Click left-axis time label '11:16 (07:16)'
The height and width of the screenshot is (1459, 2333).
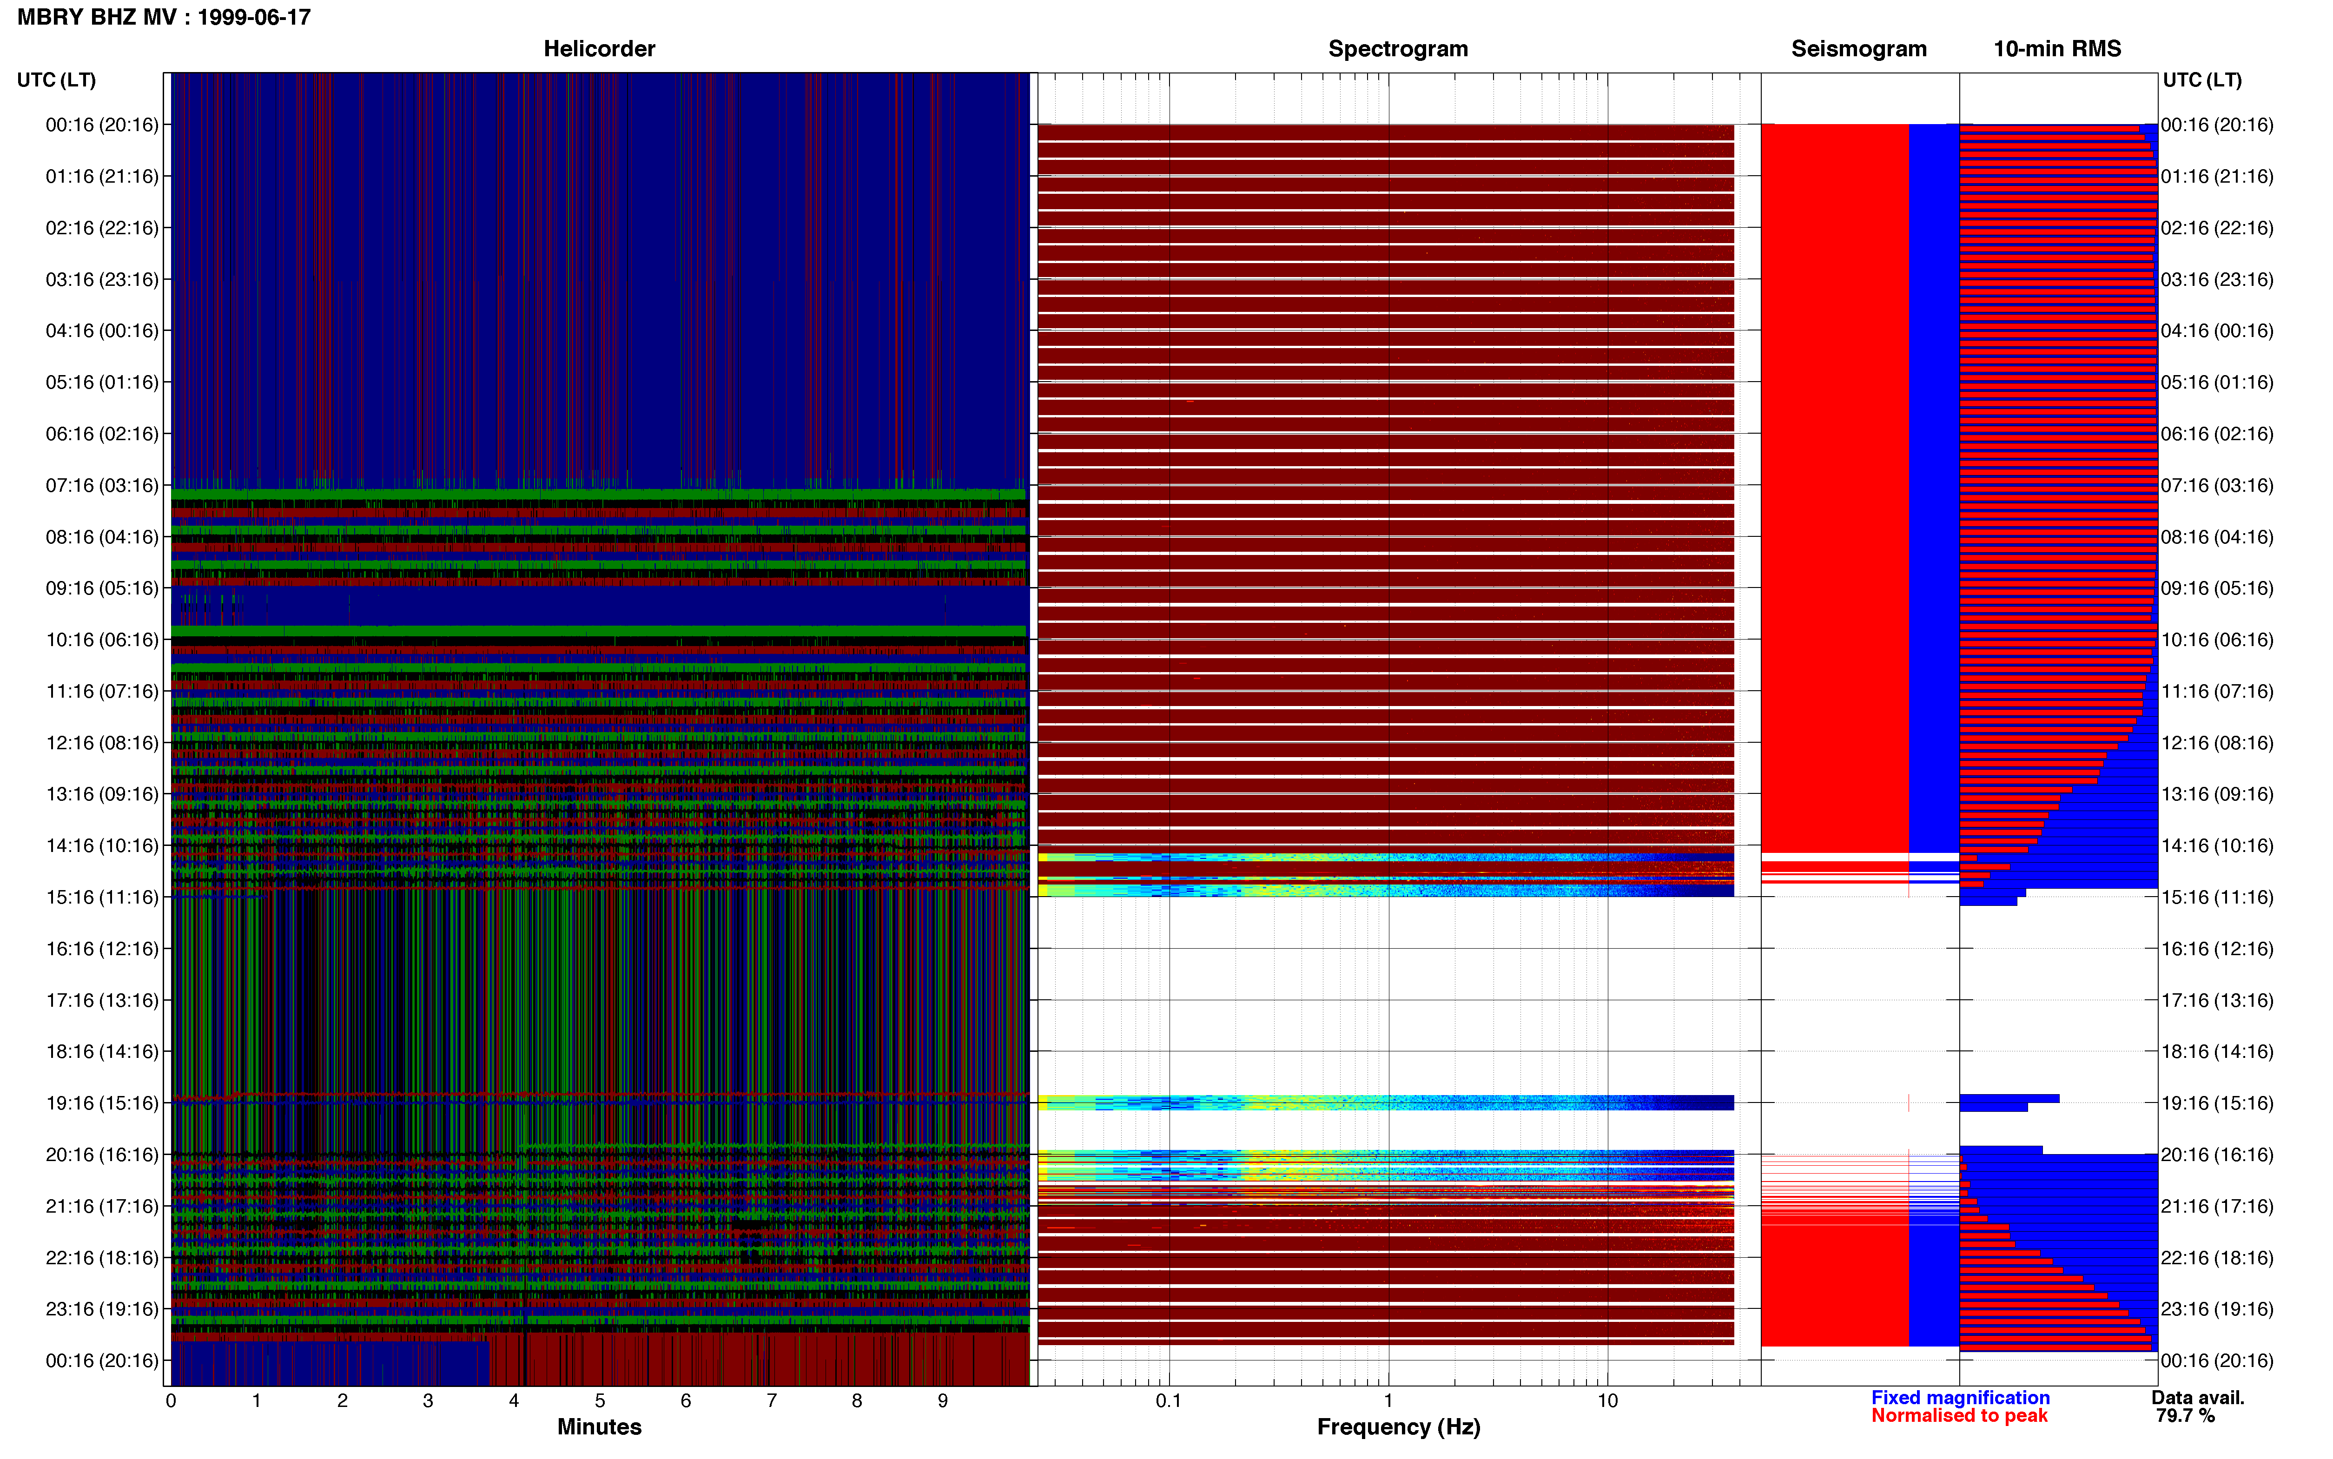102,691
